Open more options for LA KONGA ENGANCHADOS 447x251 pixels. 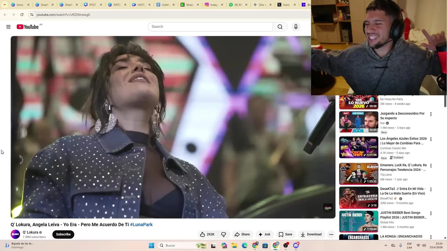431,237
